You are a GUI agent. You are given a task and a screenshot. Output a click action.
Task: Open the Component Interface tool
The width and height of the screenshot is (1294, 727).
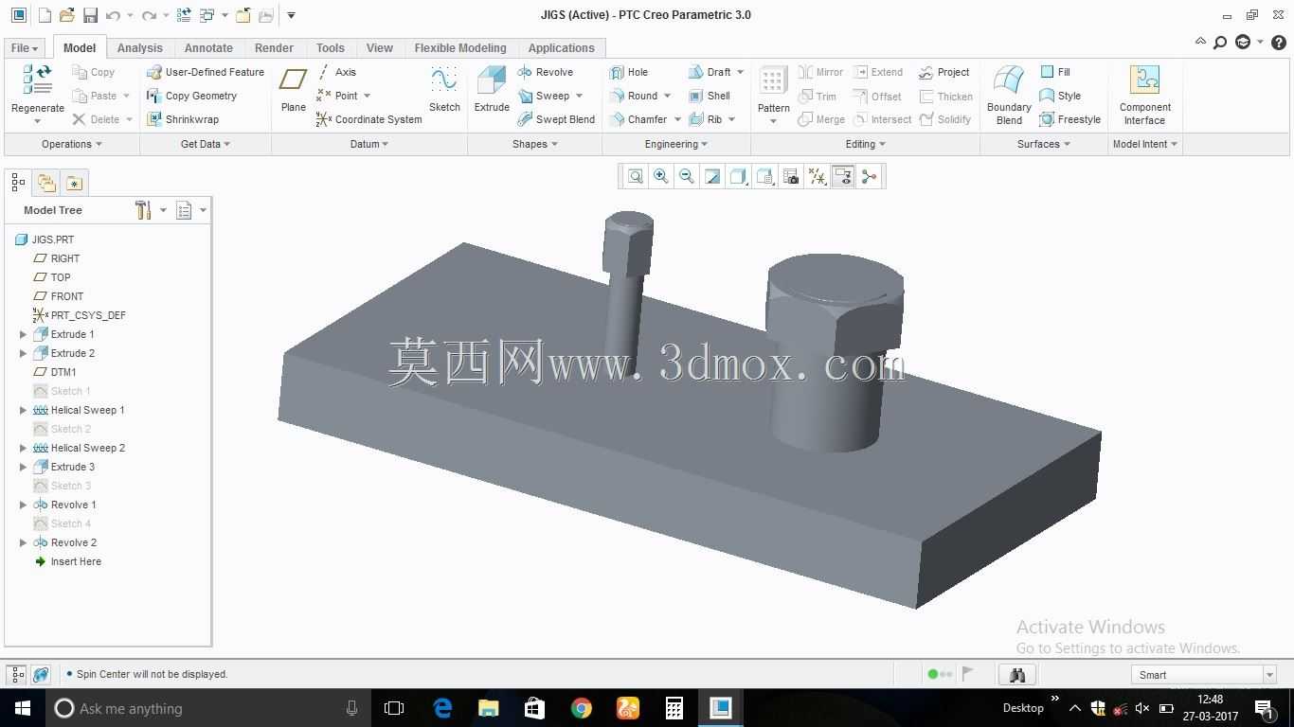[1144, 96]
